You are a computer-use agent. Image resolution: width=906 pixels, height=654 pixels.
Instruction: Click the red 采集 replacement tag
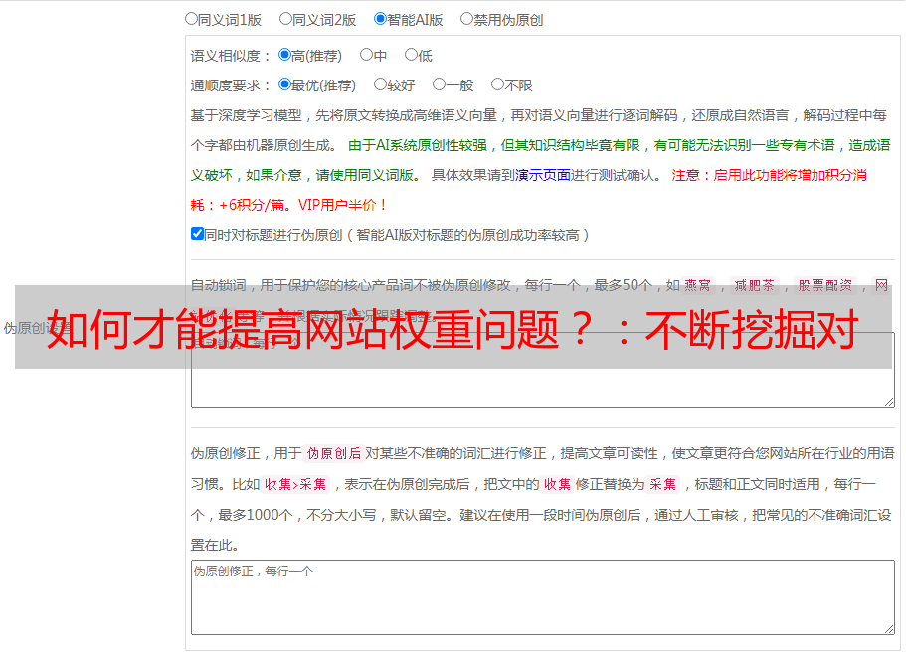pyautogui.click(x=662, y=484)
